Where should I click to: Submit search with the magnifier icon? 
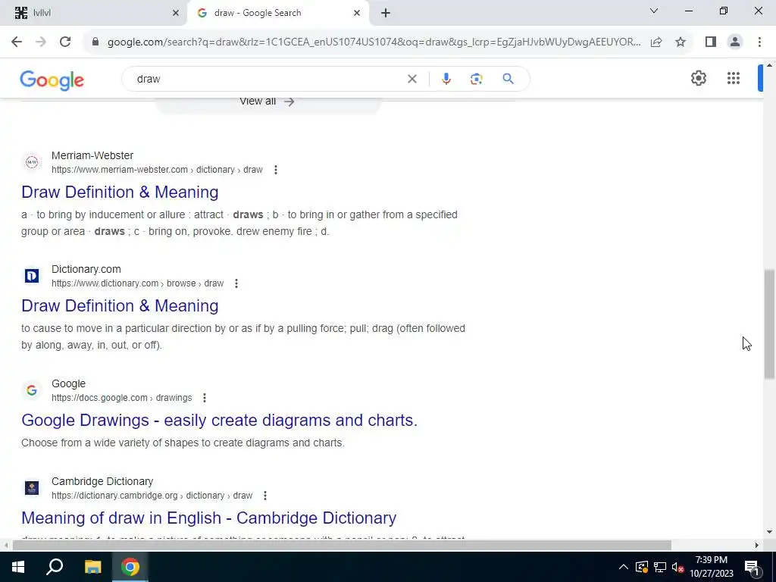508,79
